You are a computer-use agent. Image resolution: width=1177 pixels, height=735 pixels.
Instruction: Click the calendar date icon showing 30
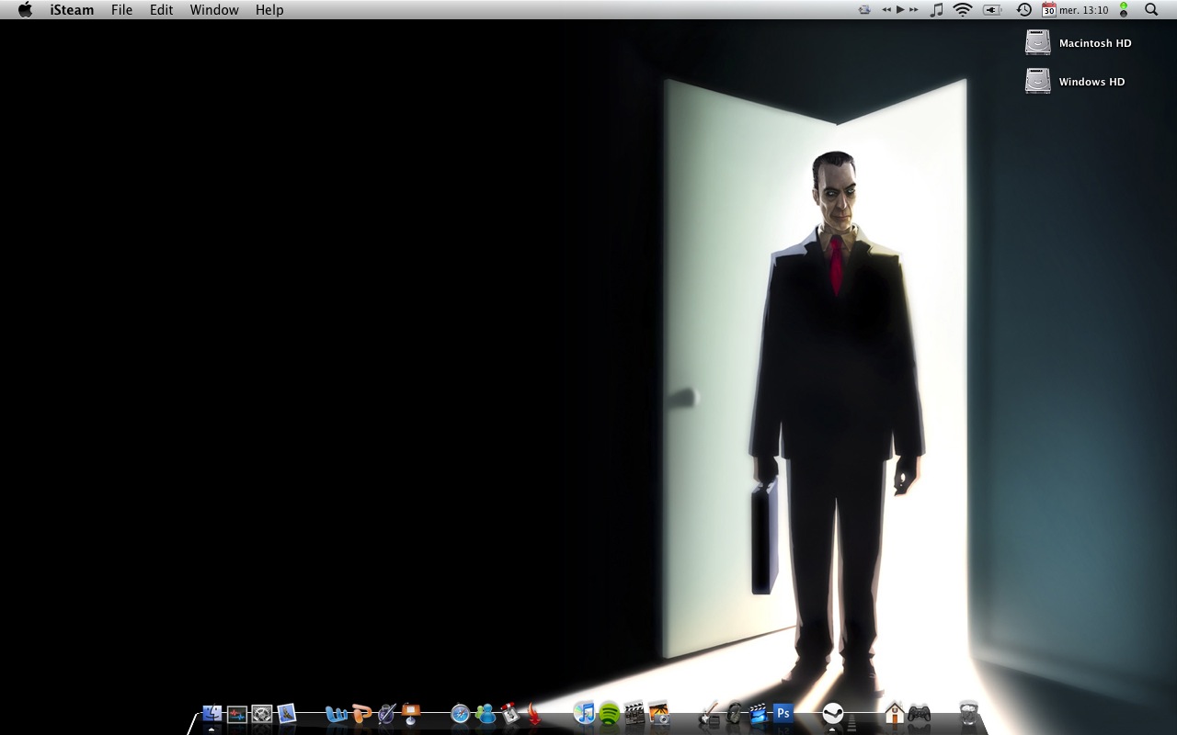pos(1048,9)
